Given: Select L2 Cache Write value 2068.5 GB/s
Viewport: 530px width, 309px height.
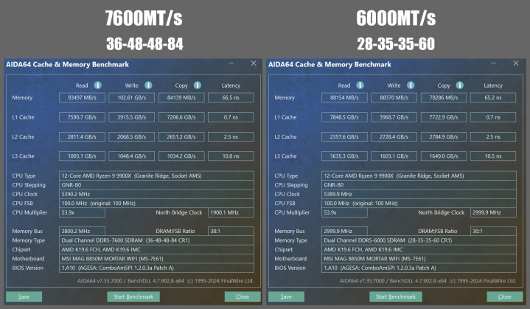Looking at the screenshot, I should 131,136.
